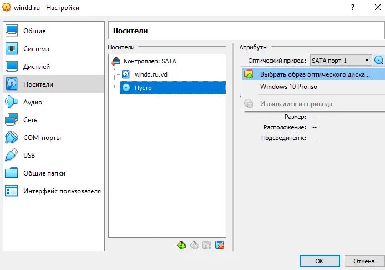
Task: Open COM-порты settings
Action: tap(54, 137)
